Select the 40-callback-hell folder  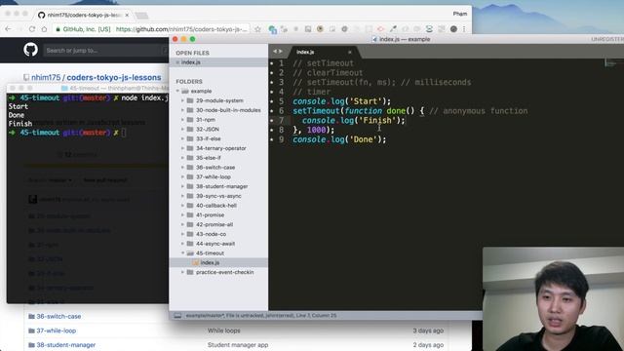tap(216, 206)
